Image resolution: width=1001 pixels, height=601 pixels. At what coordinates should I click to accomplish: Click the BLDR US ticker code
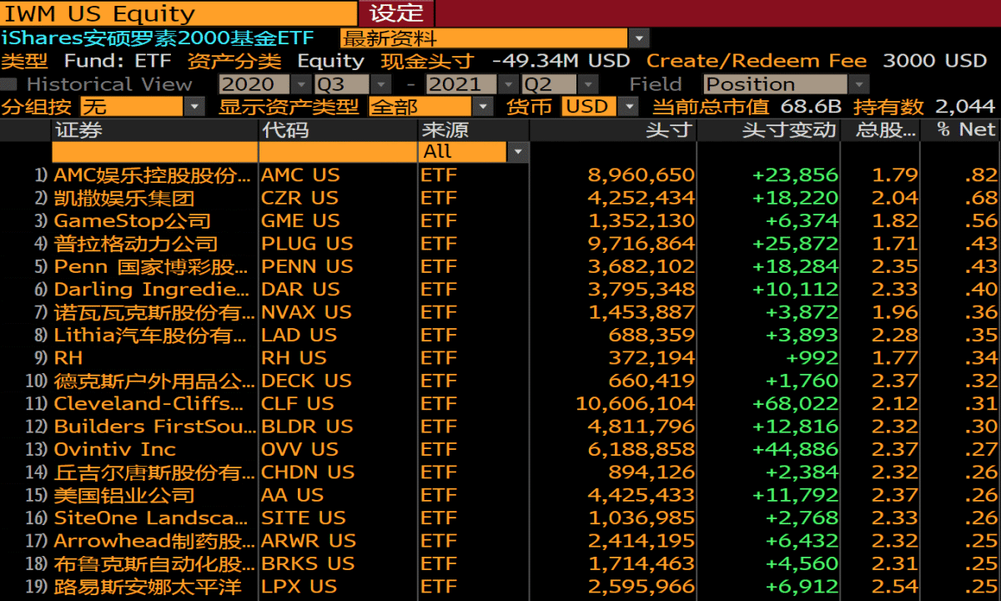(x=307, y=427)
